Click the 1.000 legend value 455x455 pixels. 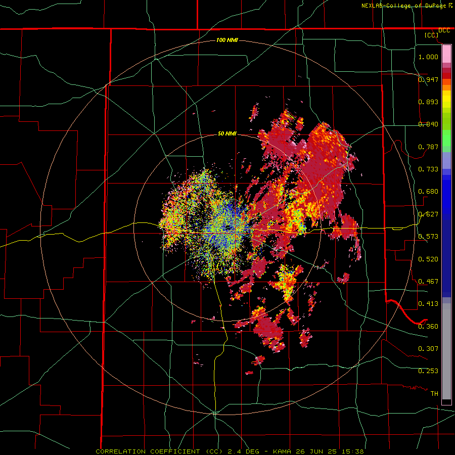point(428,57)
